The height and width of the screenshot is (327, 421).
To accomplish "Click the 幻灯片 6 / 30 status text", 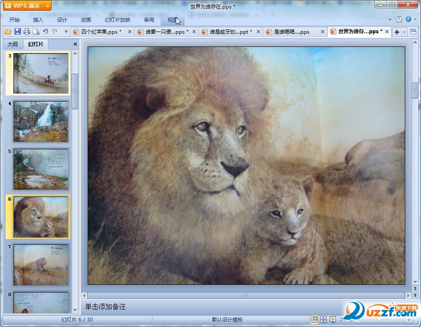I will pos(77,319).
